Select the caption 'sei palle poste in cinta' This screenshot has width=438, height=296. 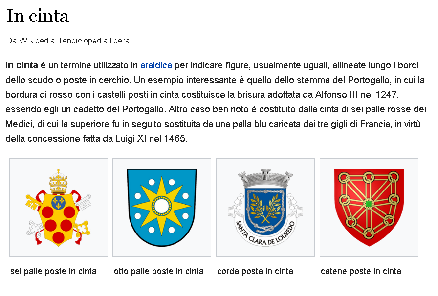(53, 271)
